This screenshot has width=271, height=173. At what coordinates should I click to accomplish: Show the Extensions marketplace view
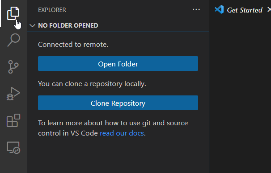pos(13,120)
